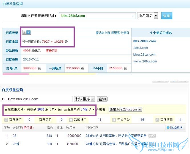This screenshot has height=154, width=190.
Task: Click the 百度应用 count 4
Action: pos(180,120)
